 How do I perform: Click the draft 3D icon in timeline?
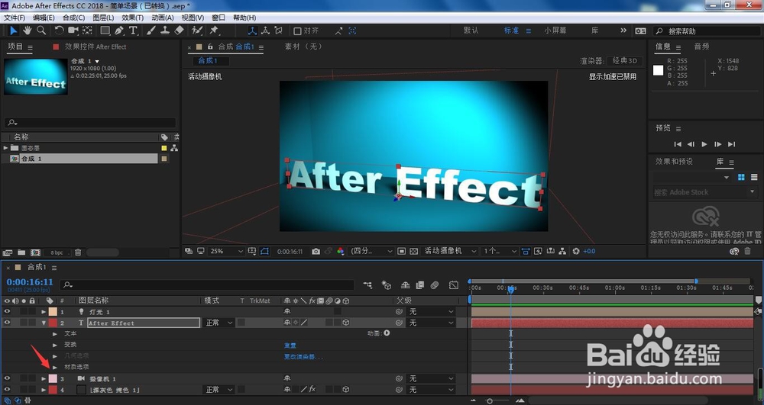click(387, 285)
